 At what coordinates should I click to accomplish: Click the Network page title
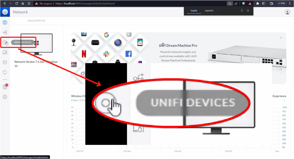[20, 12]
